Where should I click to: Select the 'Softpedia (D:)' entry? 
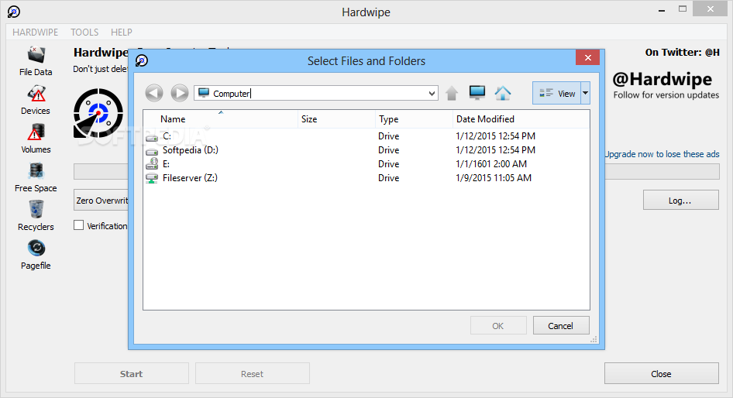pos(191,150)
